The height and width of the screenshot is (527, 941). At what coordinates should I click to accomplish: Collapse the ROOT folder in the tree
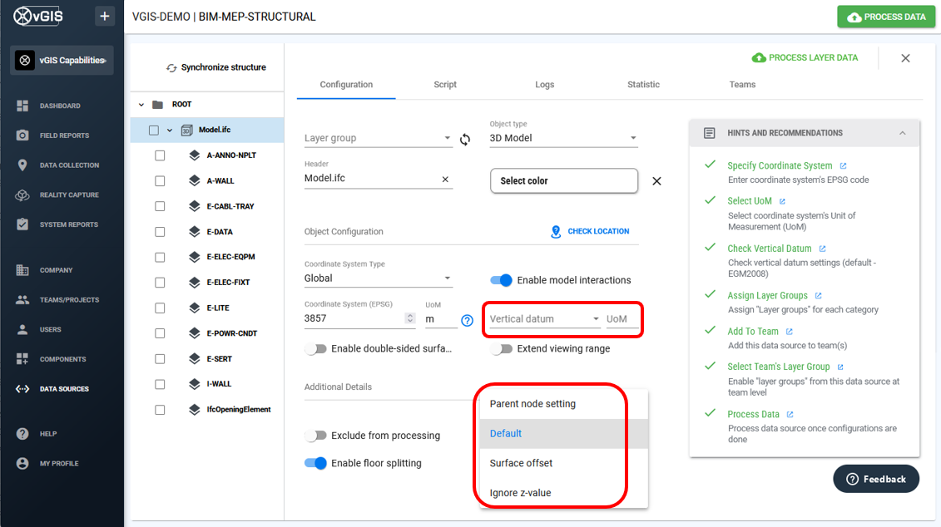pos(141,104)
